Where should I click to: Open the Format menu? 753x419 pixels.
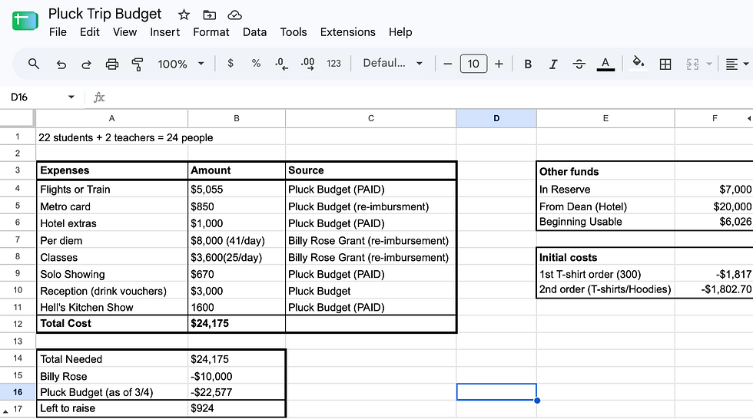(211, 32)
